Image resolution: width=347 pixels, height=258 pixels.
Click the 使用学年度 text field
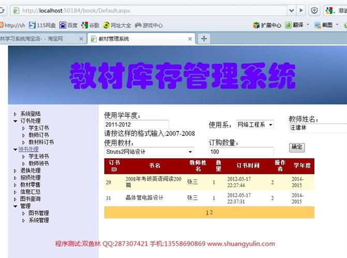pyautogui.click(x=136, y=125)
